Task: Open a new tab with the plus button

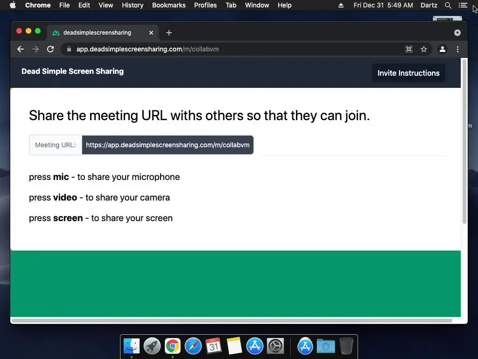Action: [169, 33]
